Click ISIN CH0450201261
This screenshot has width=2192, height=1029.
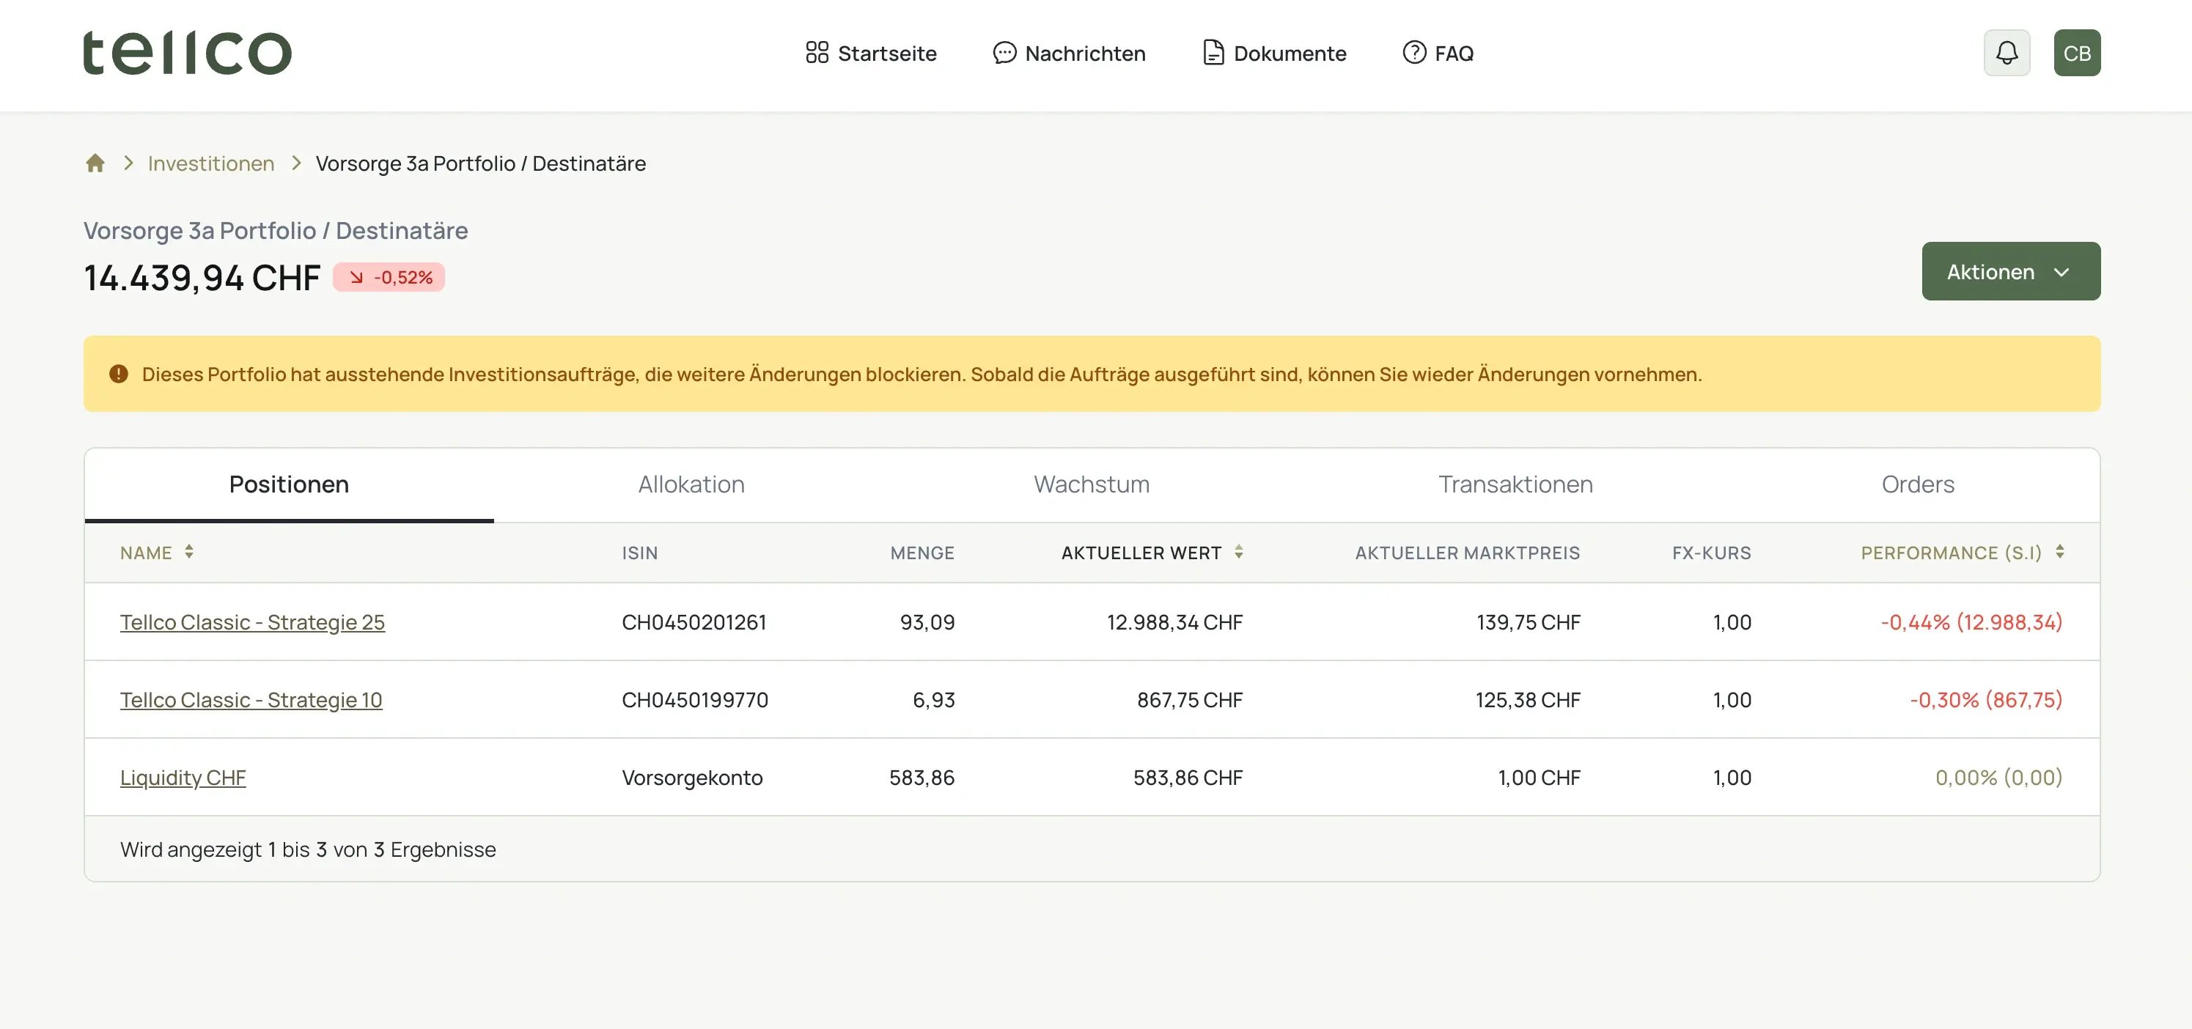pyautogui.click(x=694, y=622)
